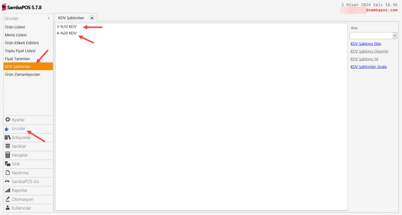
Task: Click the Ürünler cup icon
Action: (x=7, y=129)
